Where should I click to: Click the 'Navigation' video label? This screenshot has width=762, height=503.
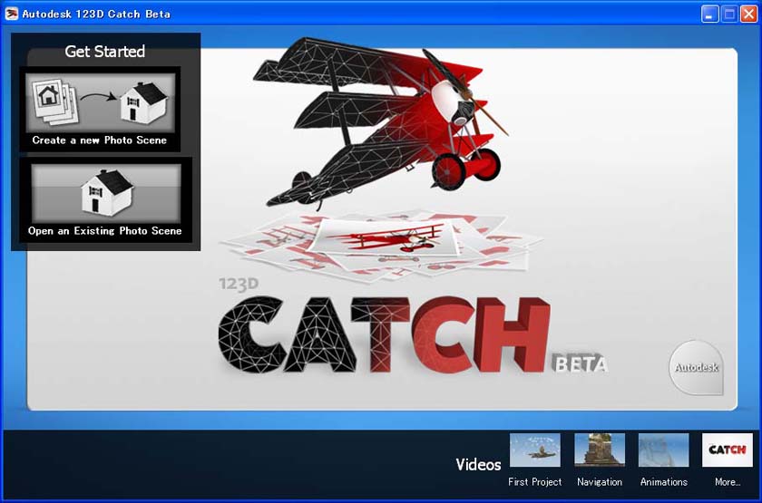coord(600,482)
